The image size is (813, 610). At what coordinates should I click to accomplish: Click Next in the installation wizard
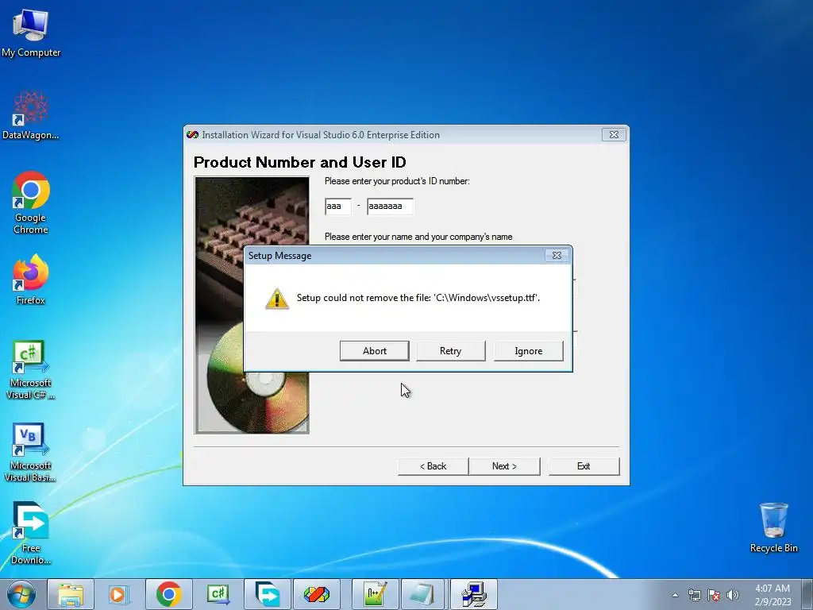coord(504,465)
